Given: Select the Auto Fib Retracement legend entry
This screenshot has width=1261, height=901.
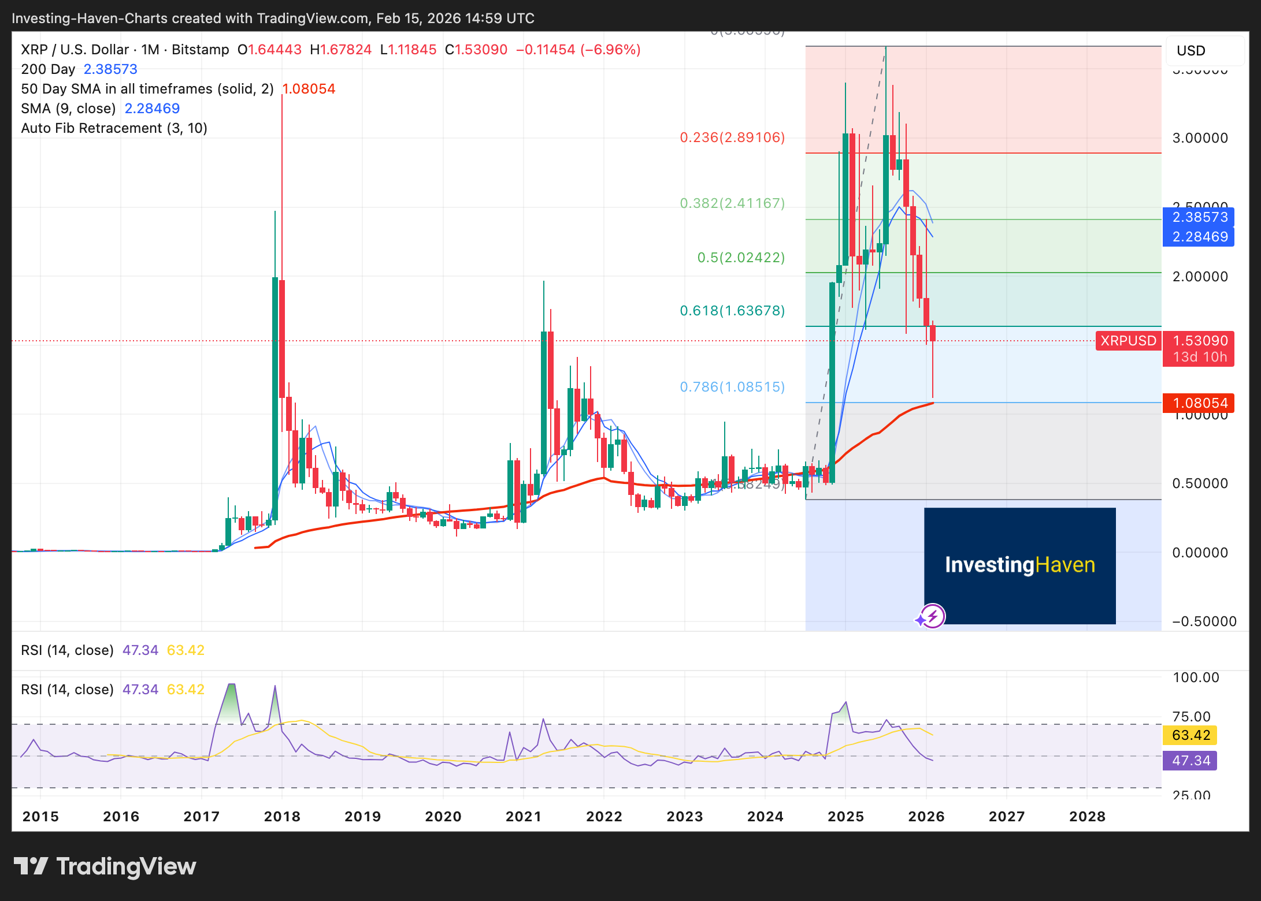Looking at the screenshot, I should tap(114, 128).
